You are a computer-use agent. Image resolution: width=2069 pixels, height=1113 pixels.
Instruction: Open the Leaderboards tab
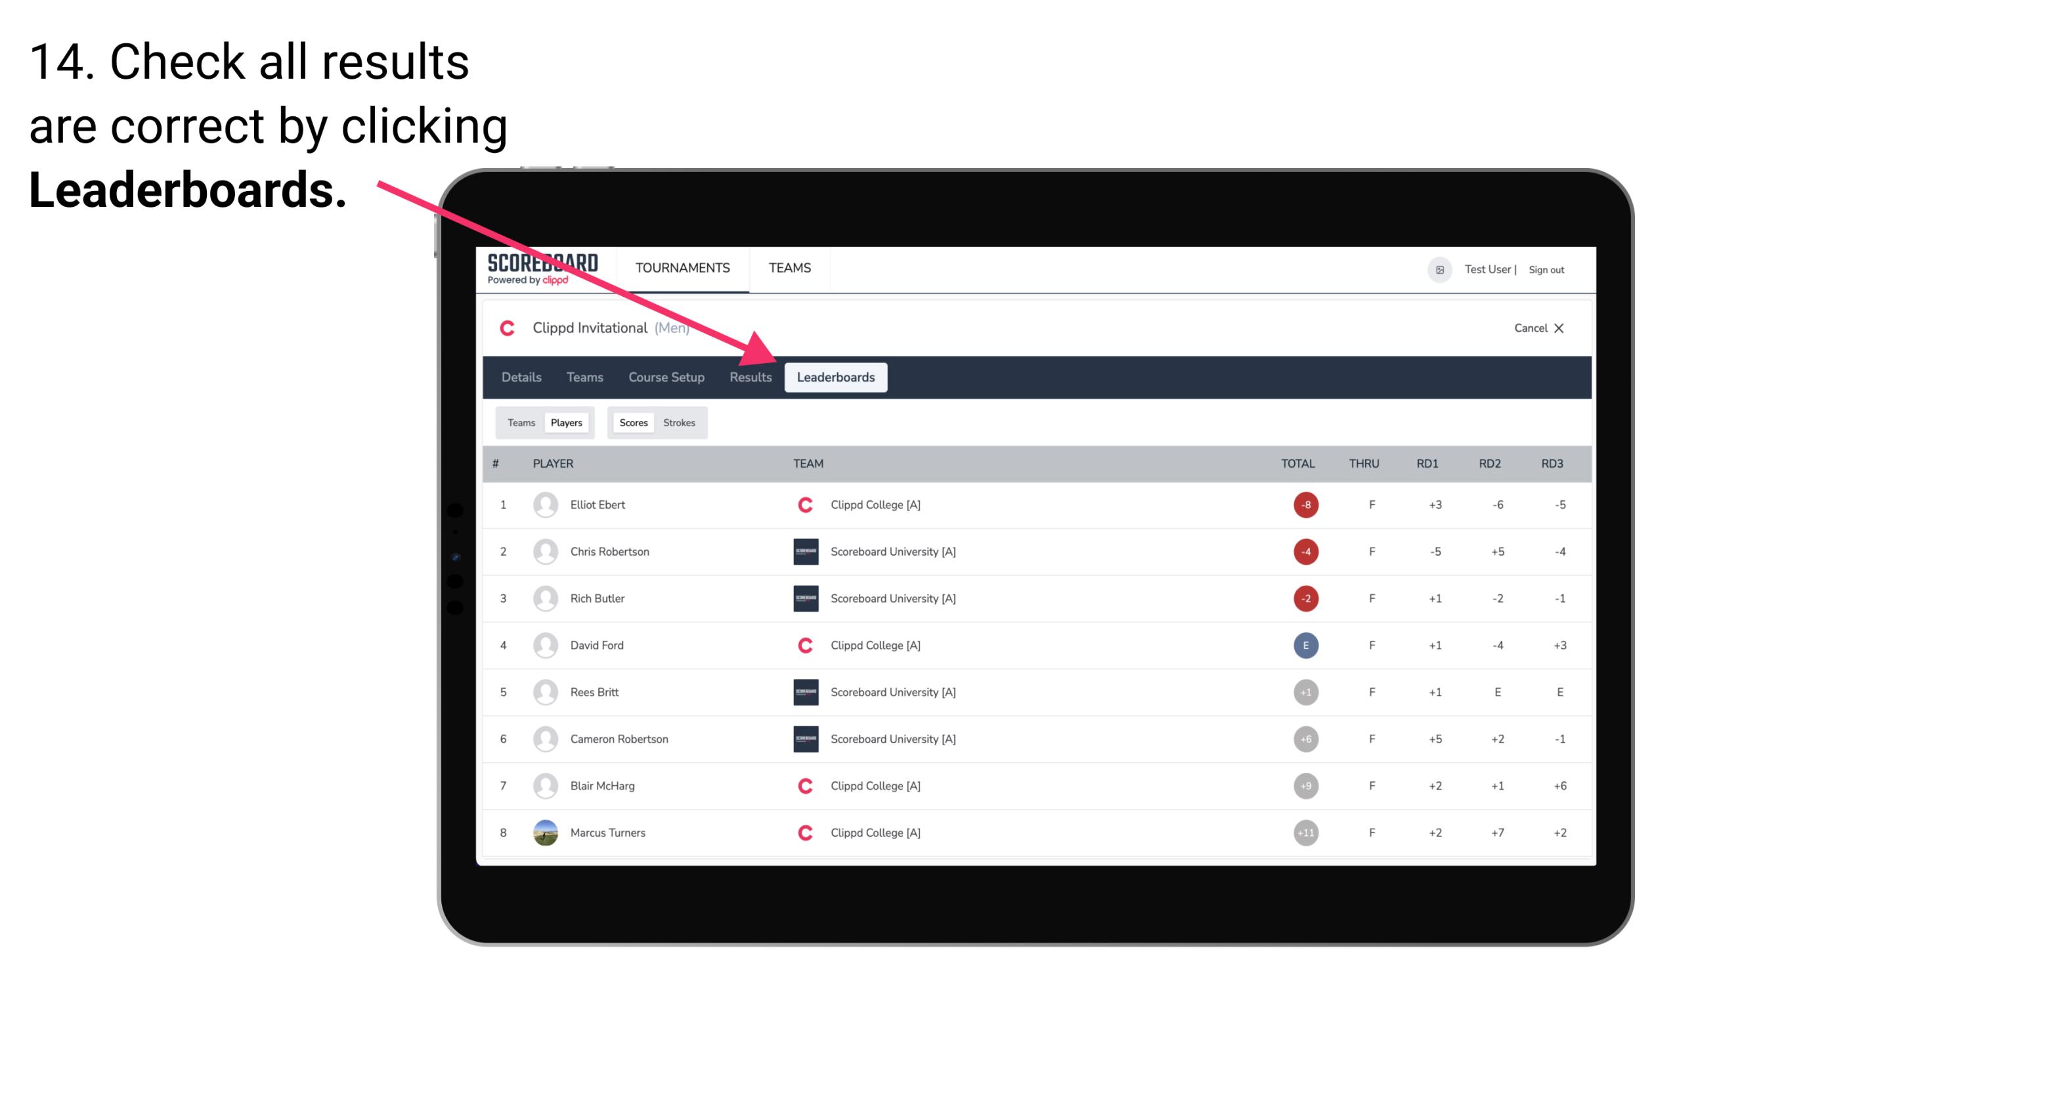click(x=836, y=378)
